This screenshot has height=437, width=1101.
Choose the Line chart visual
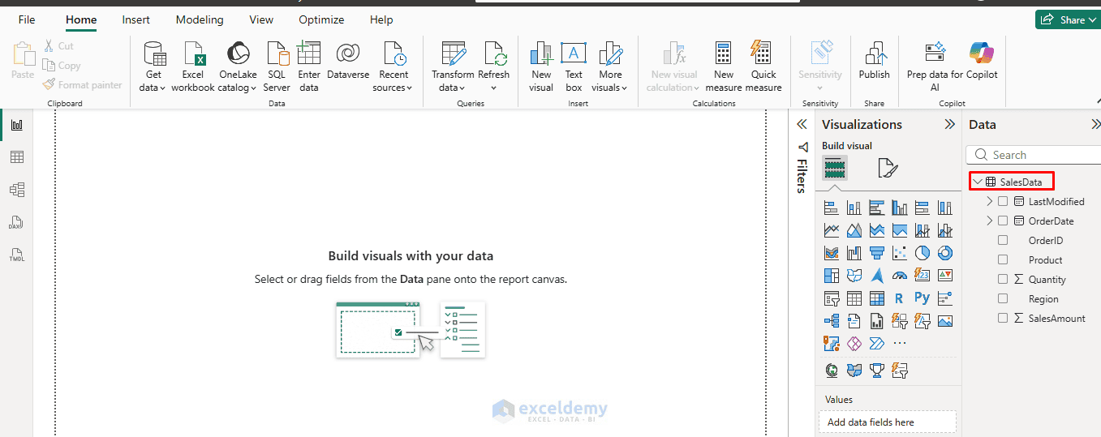pyautogui.click(x=831, y=230)
